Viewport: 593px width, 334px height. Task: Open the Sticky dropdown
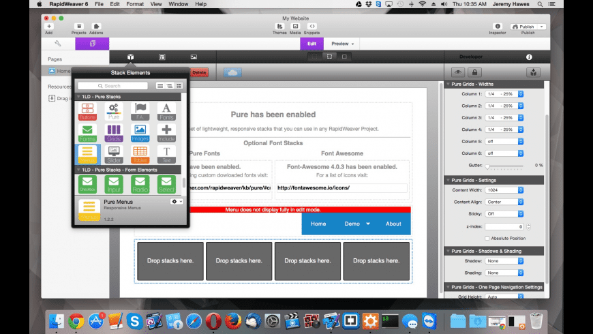point(504,214)
